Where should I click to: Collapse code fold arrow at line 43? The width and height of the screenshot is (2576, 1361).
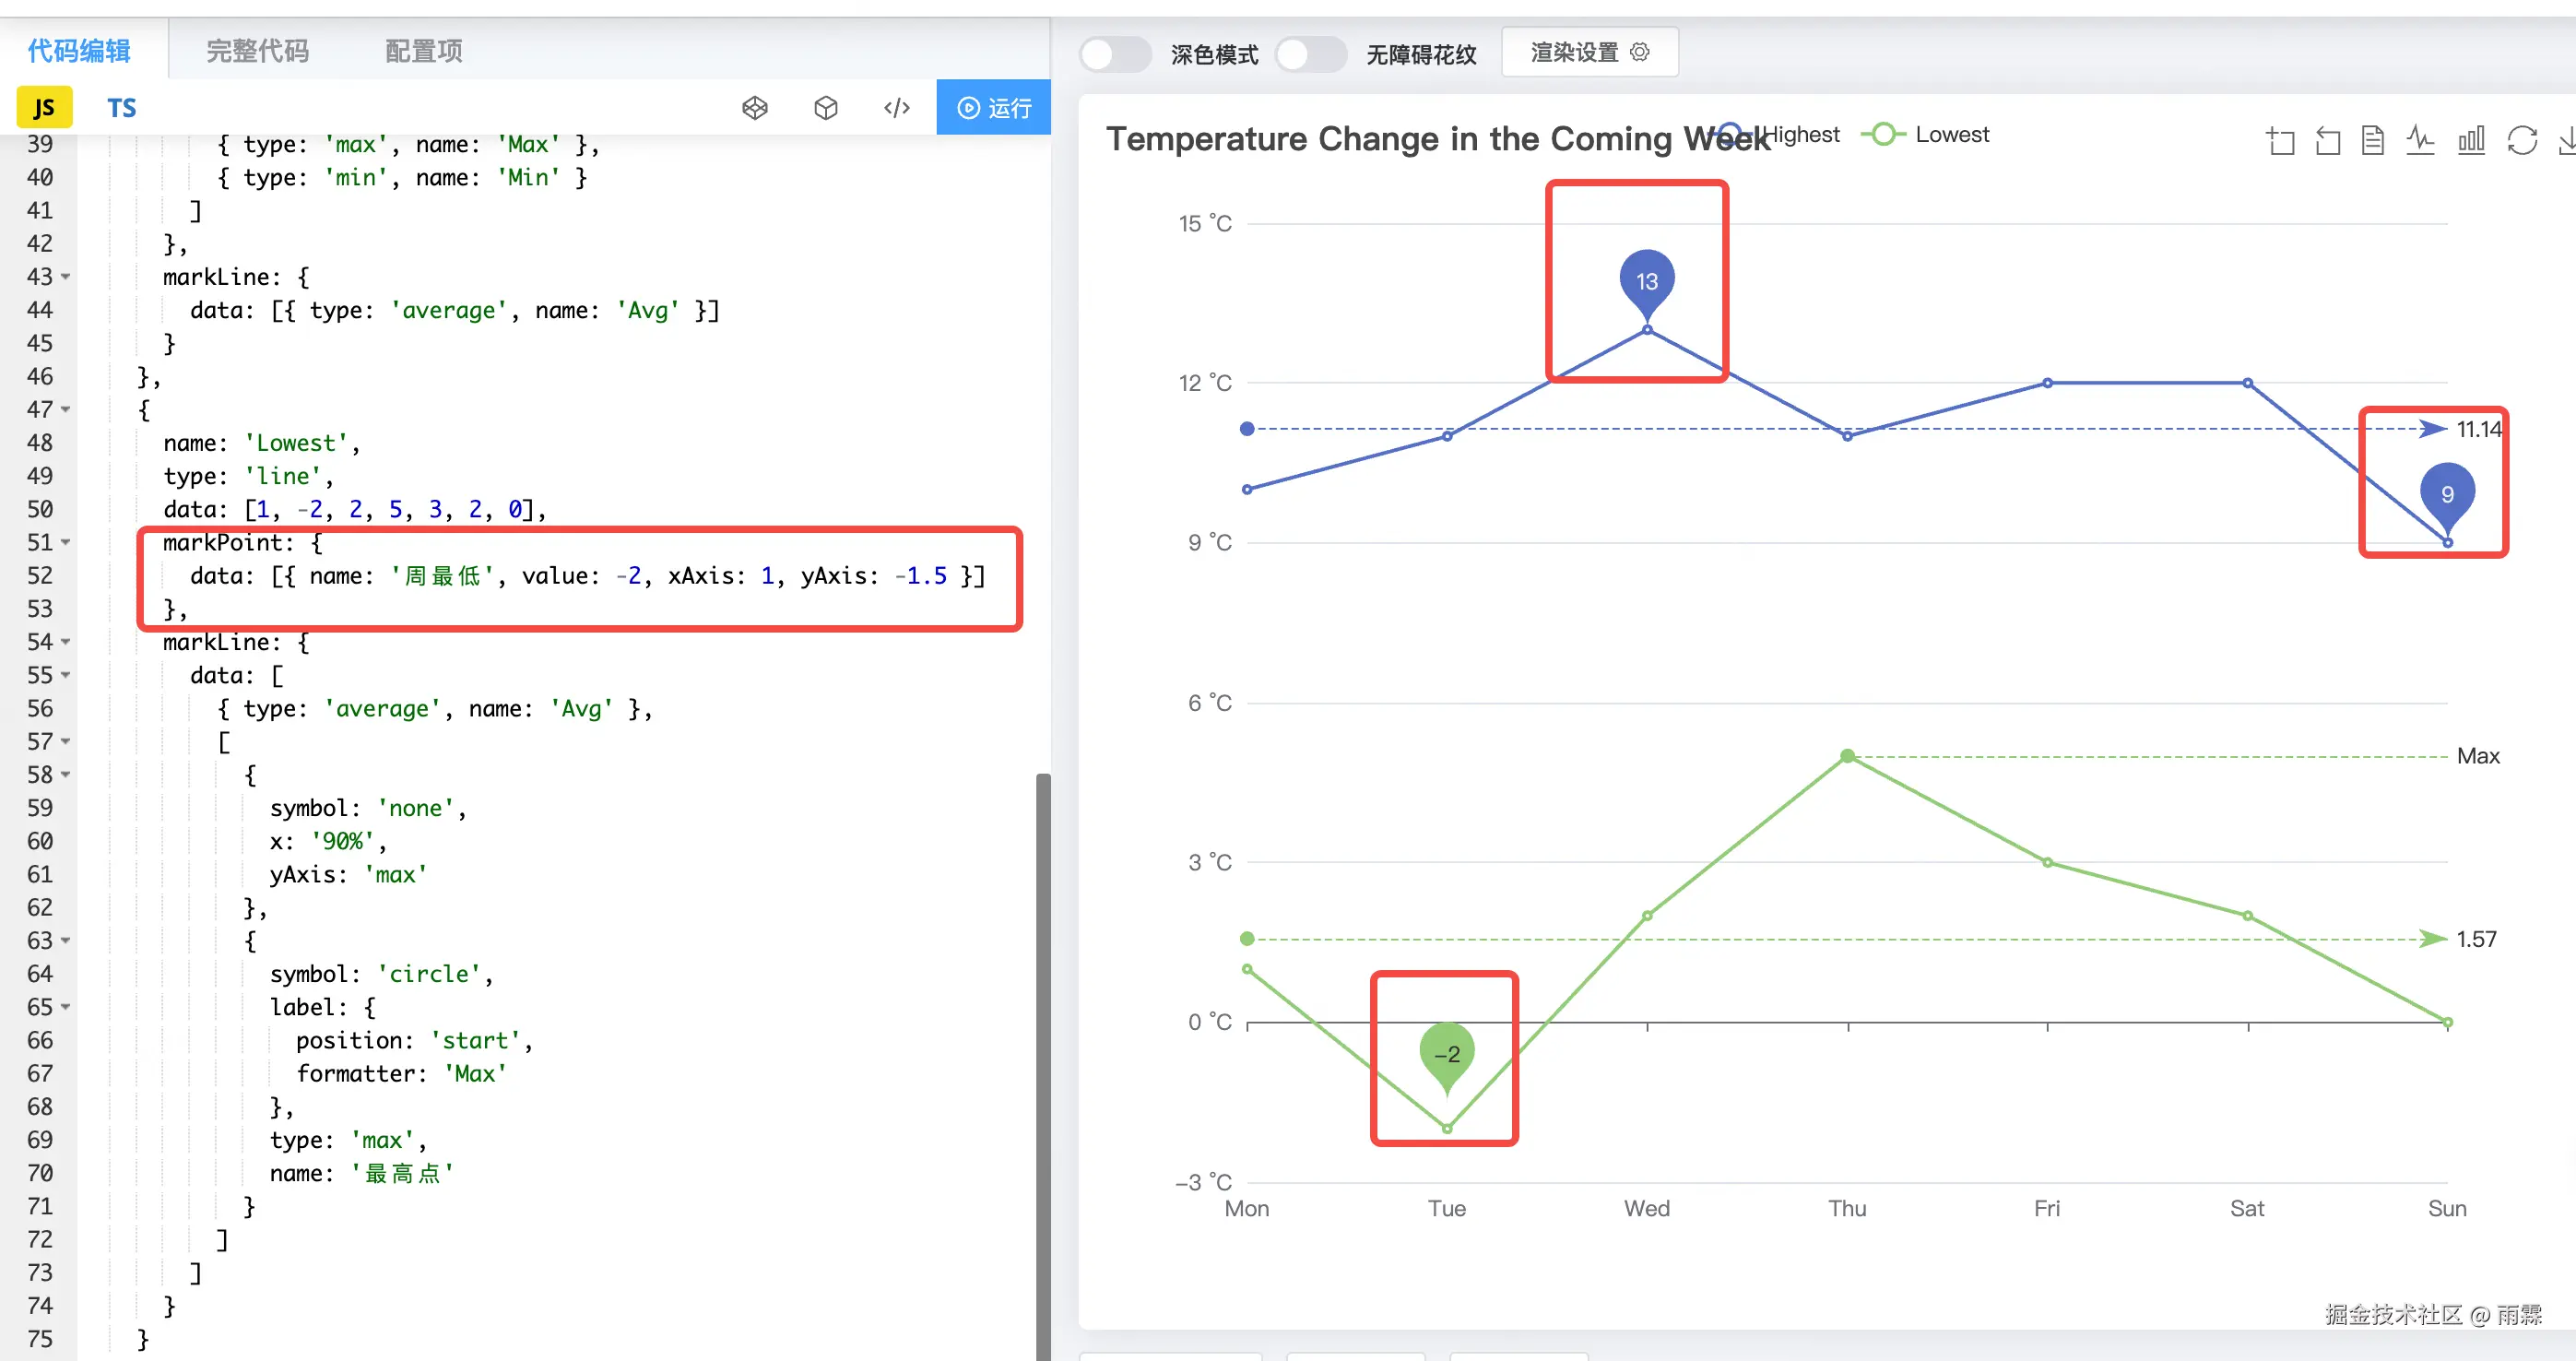66,277
